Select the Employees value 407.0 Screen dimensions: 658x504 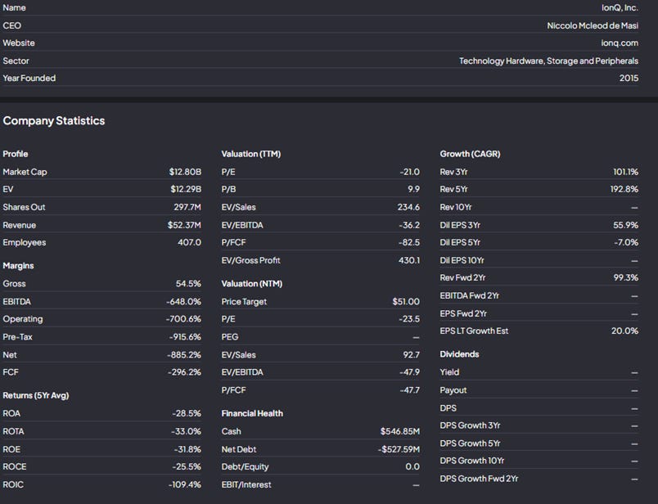coord(189,242)
